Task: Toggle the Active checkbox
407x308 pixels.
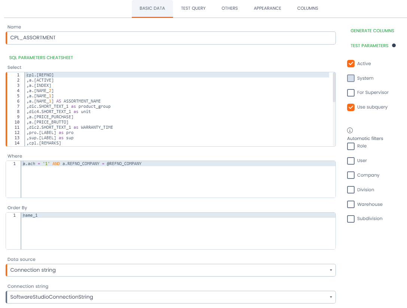Action: (351, 64)
